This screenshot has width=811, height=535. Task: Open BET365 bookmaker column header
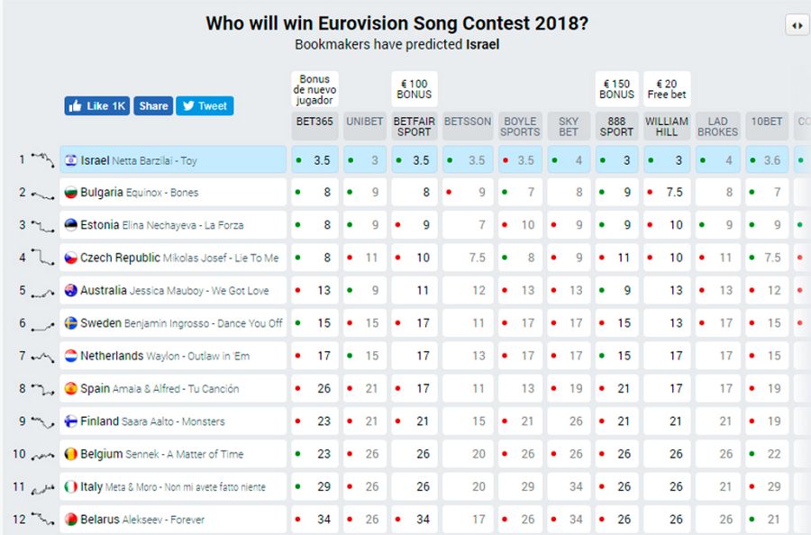pyautogui.click(x=314, y=122)
